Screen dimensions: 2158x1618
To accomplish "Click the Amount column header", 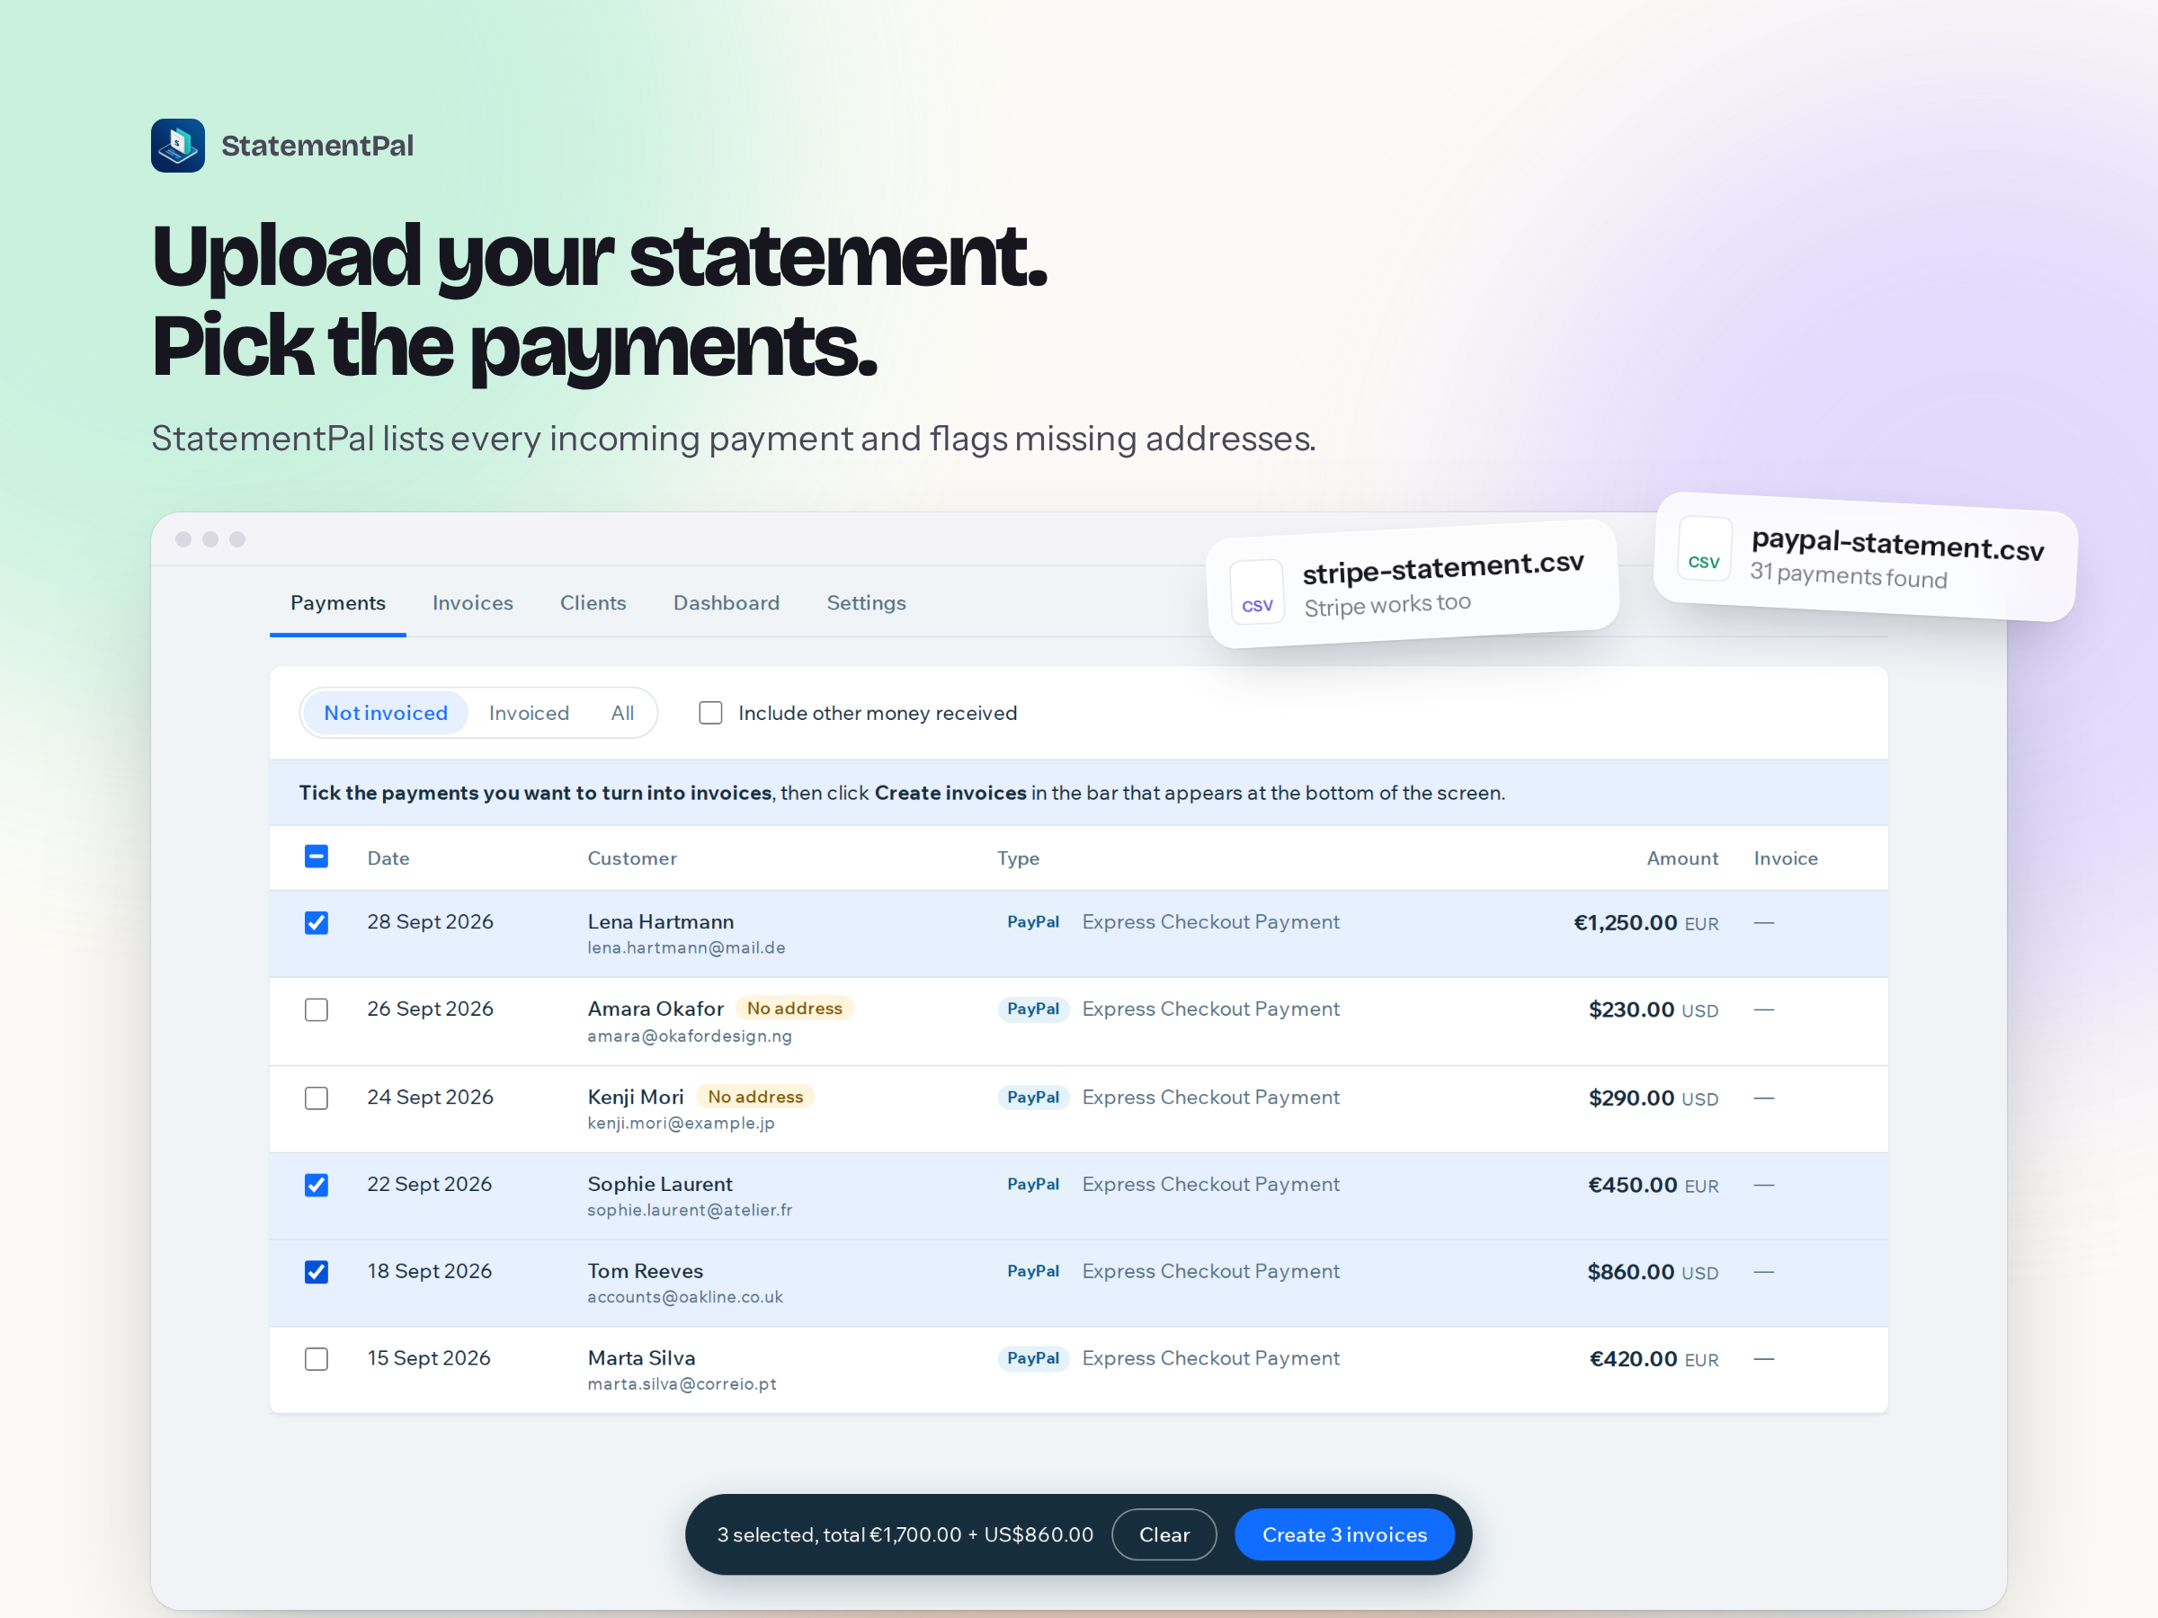I will (x=1682, y=858).
